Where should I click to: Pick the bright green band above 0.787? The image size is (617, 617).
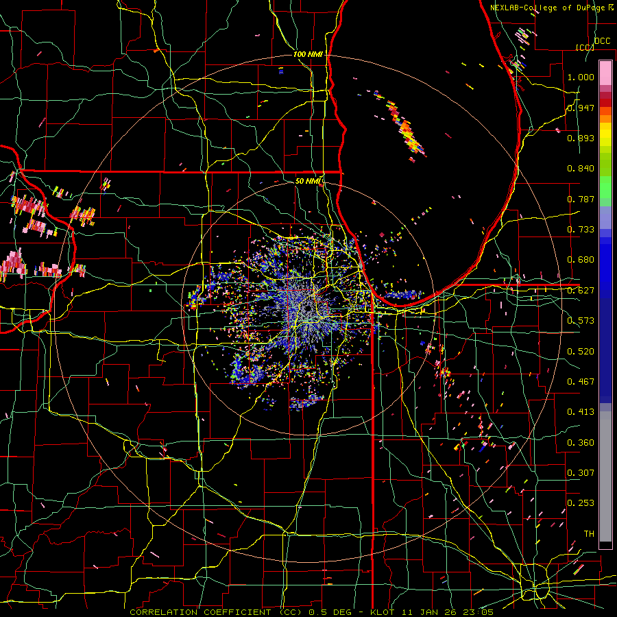605,187
